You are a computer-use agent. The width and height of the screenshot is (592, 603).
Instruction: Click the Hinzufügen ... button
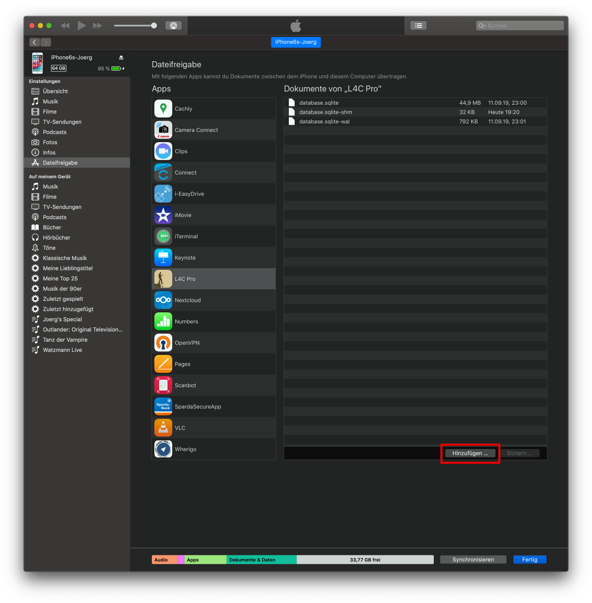(470, 453)
